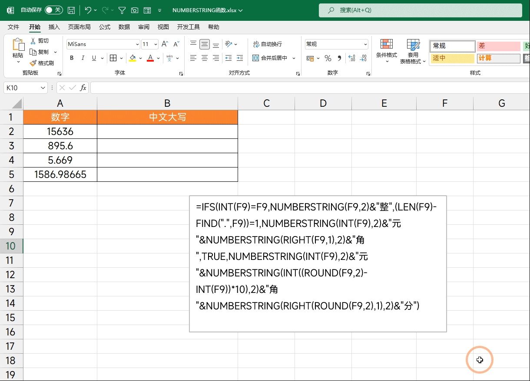This screenshot has height=381, width=530.
Task: Click the top align icon
Action: [193, 44]
